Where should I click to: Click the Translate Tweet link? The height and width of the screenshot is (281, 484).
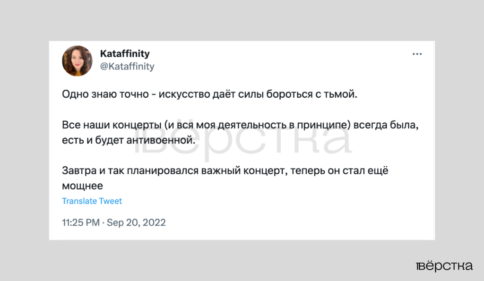[x=92, y=201]
